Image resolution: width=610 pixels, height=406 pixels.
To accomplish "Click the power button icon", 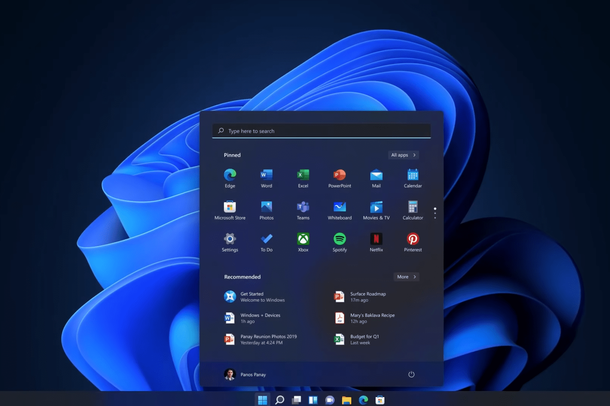I will [411, 374].
